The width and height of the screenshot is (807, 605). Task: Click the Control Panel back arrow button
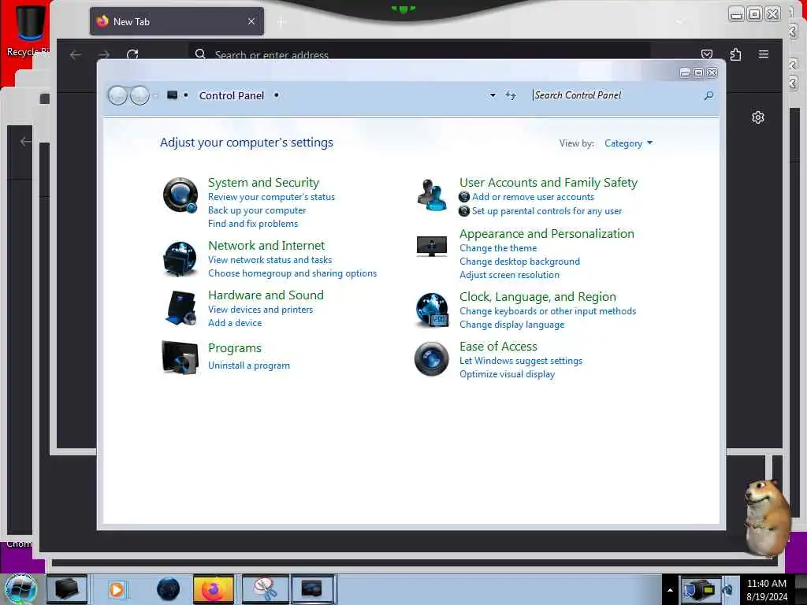118,95
